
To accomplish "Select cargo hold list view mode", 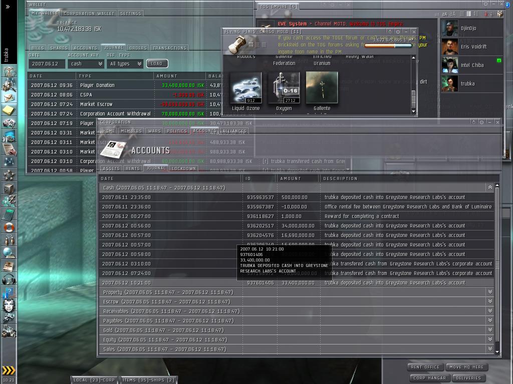I will [264, 44].
